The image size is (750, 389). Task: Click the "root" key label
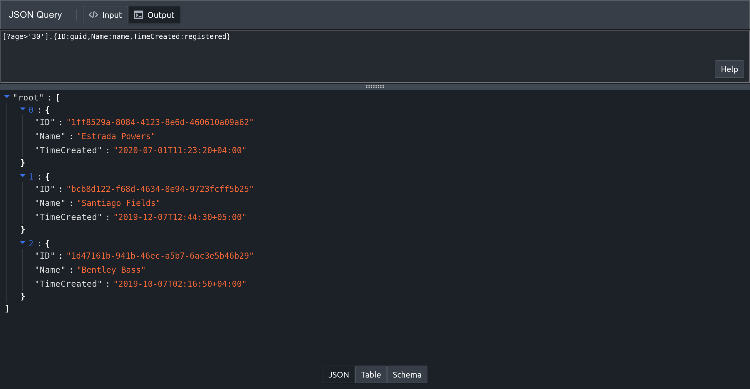coord(28,98)
